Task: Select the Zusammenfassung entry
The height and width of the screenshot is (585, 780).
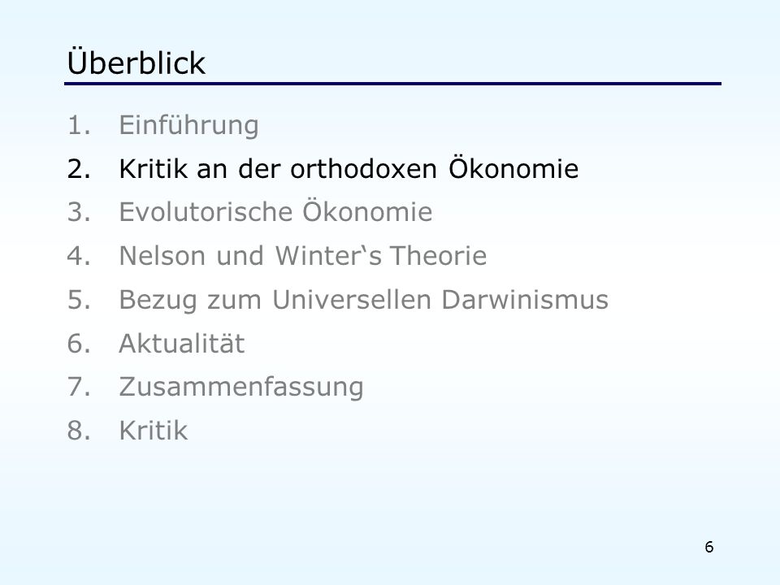Action: [241, 387]
